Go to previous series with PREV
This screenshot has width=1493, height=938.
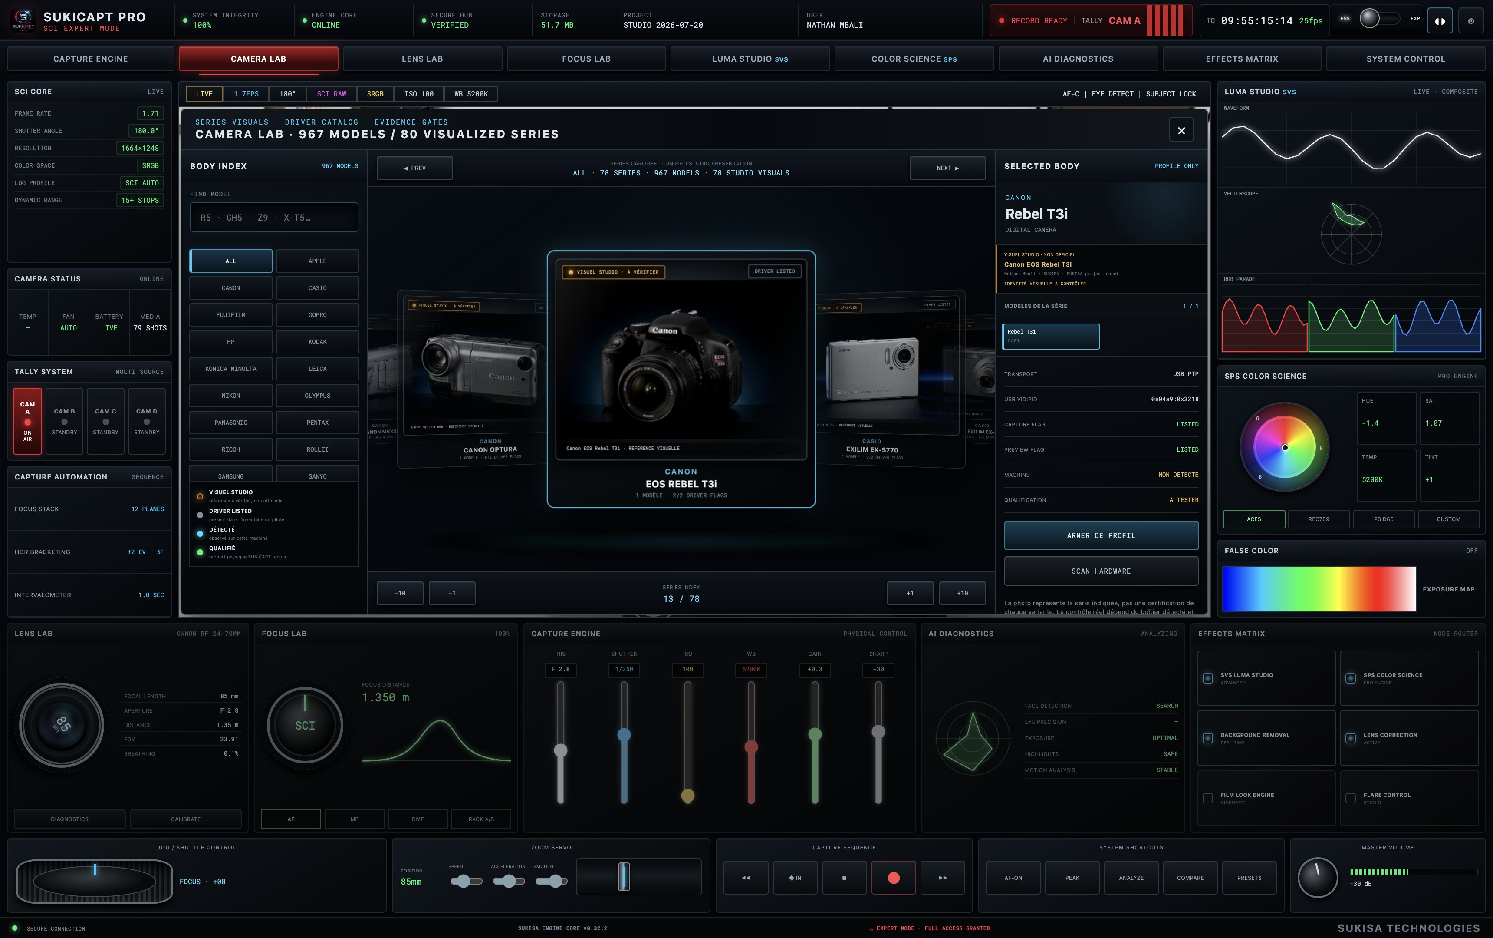click(415, 168)
